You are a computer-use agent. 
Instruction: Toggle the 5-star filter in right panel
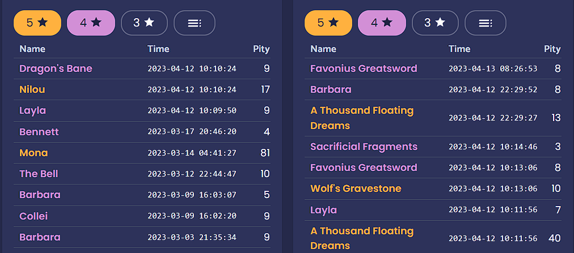coord(328,23)
